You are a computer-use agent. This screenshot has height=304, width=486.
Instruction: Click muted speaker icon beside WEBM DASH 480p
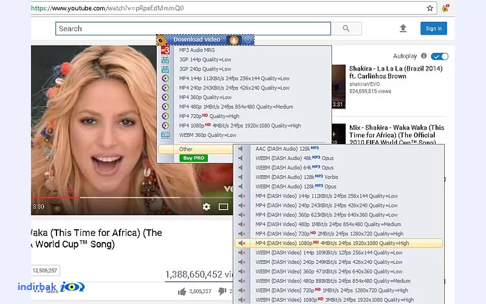tap(241, 281)
